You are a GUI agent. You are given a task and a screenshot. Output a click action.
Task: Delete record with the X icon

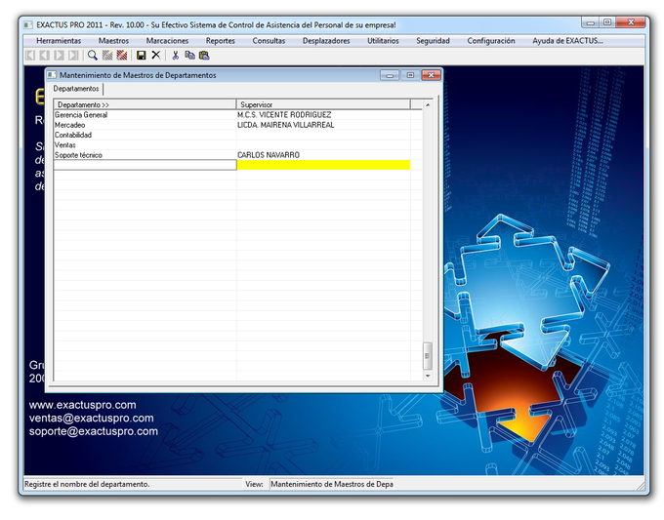156,55
